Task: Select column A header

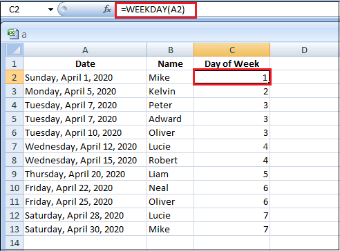Action: pos(85,50)
